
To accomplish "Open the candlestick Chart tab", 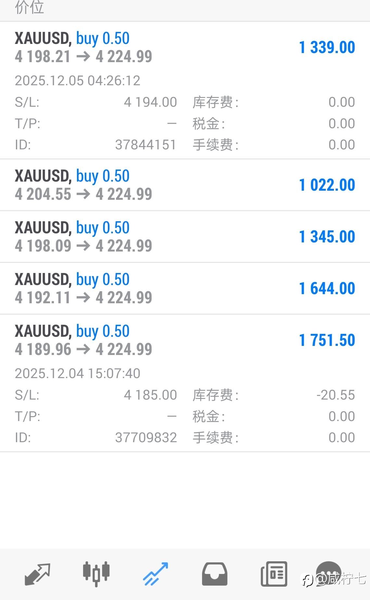I will pos(96,574).
